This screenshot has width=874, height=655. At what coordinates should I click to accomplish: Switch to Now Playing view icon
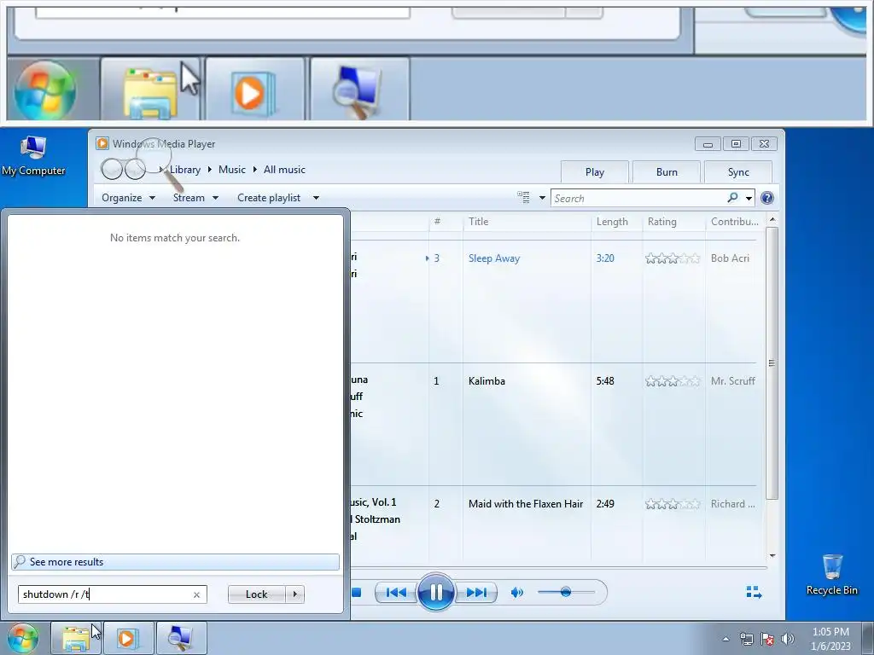pyautogui.click(x=754, y=592)
